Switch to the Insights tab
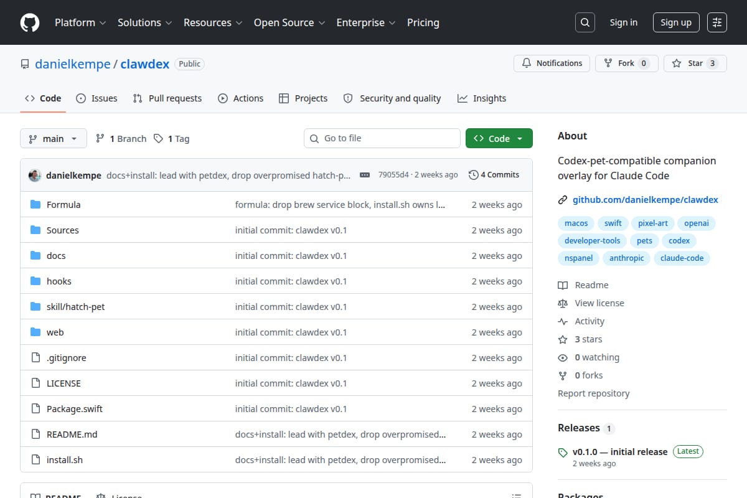The height and width of the screenshot is (498, 747). click(x=482, y=98)
